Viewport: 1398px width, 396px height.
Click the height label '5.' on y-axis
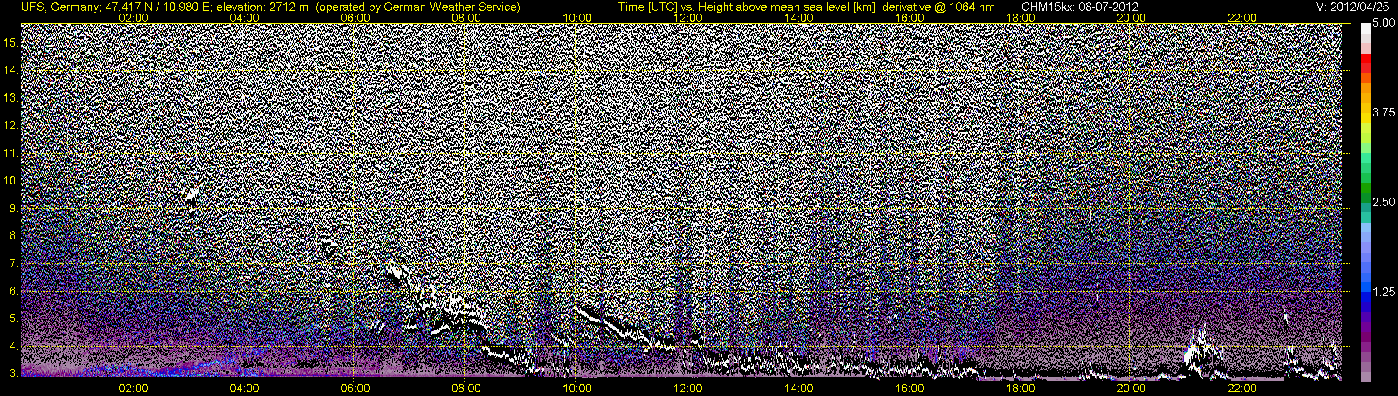coord(14,319)
